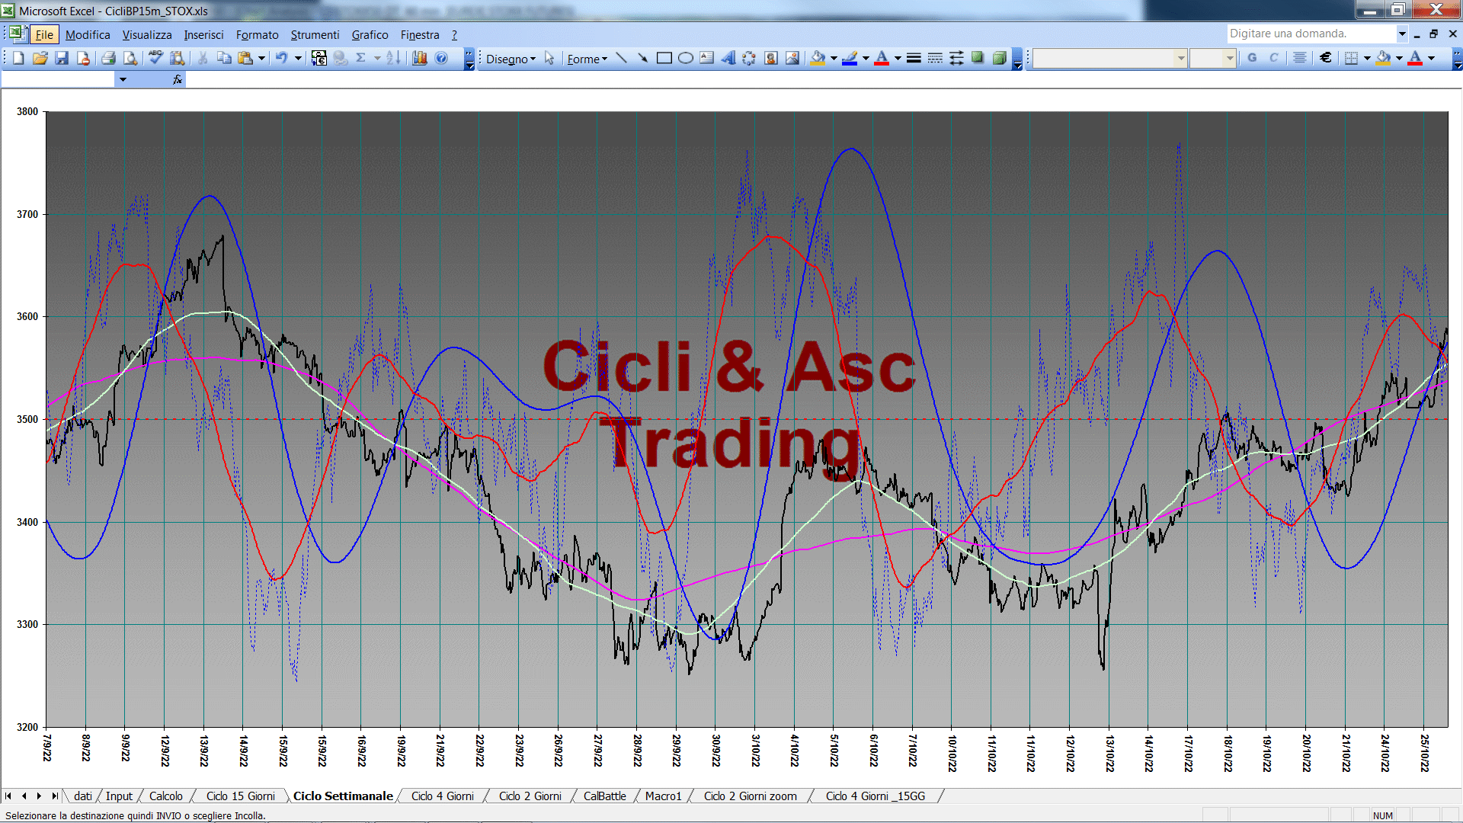Expand the Borders dropdown arrow
Image resolution: width=1463 pixels, height=823 pixels.
point(1367,58)
